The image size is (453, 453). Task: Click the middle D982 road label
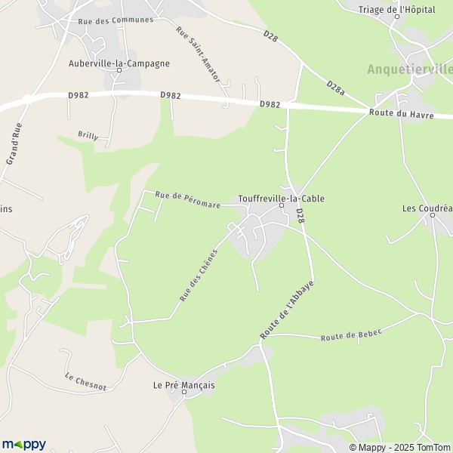click(x=171, y=95)
